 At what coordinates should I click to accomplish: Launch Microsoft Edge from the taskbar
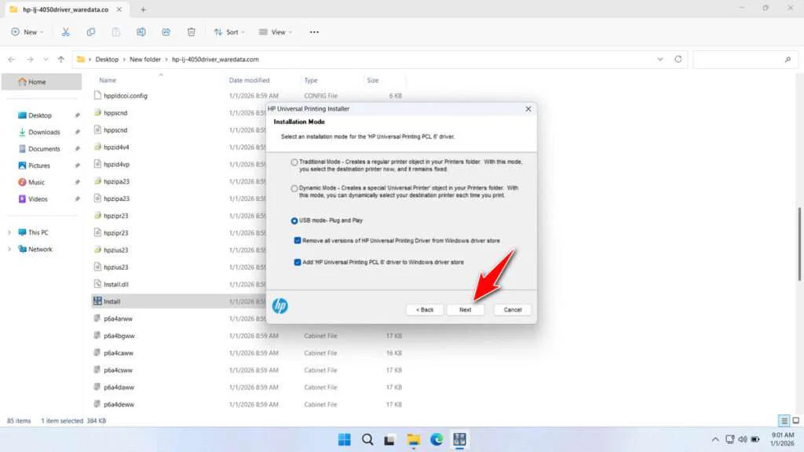(437, 439)
